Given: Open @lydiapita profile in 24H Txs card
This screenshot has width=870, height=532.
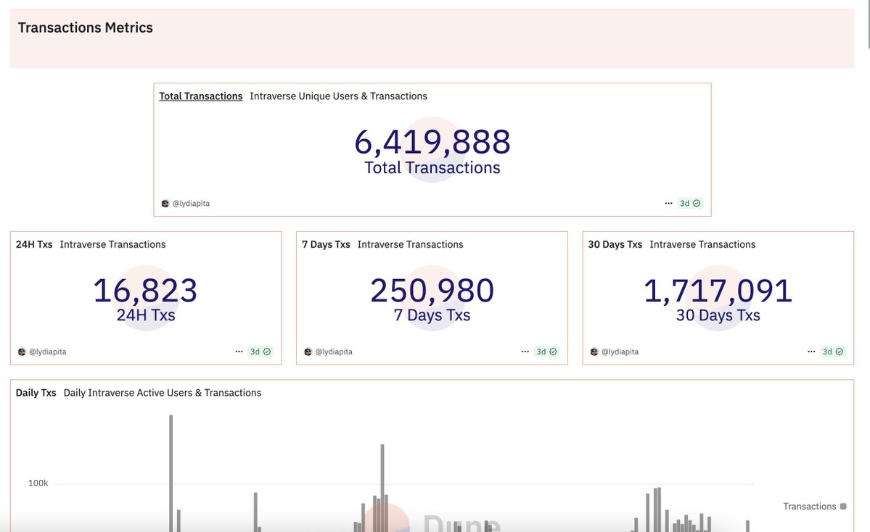Looking at the screenshot, I should 48,352.
